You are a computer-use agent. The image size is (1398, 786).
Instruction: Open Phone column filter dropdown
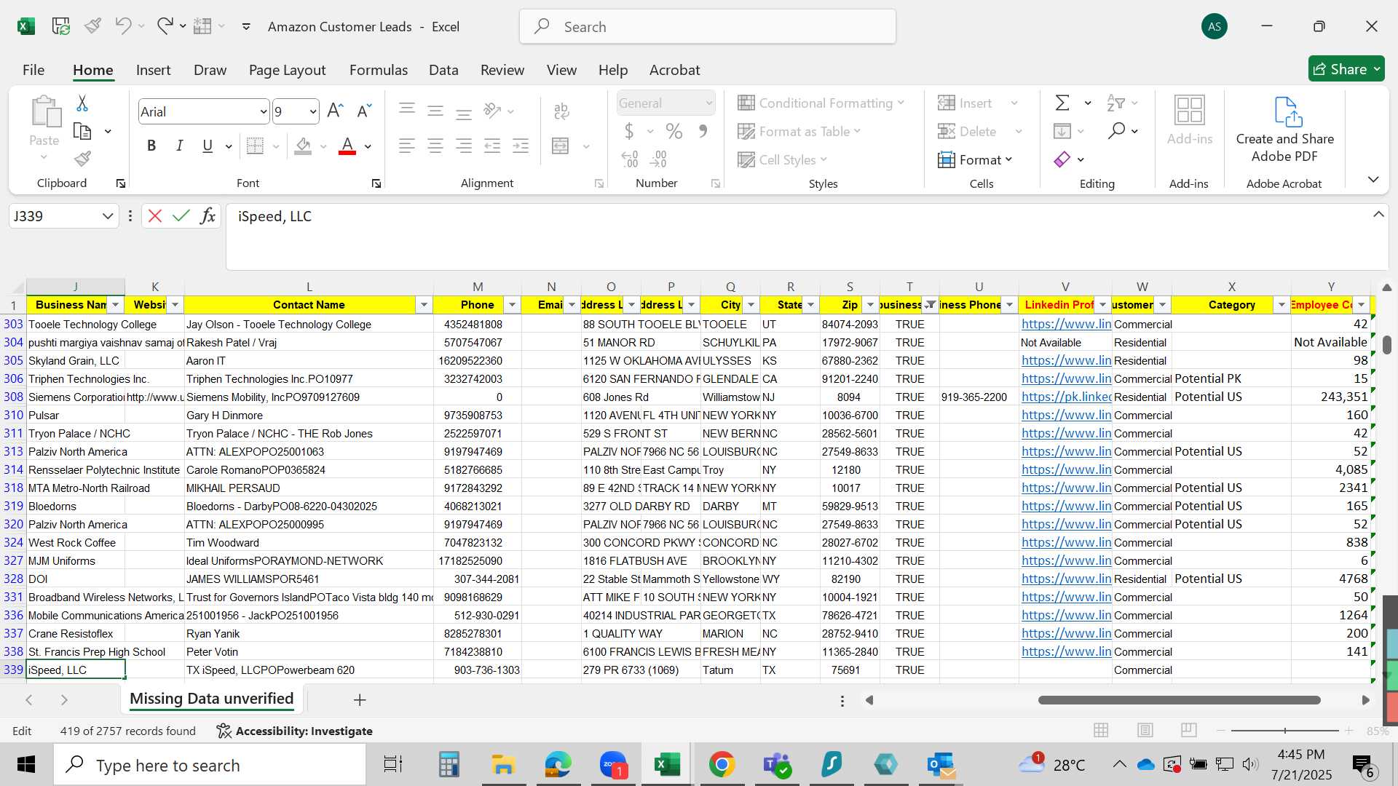[512, 305]
